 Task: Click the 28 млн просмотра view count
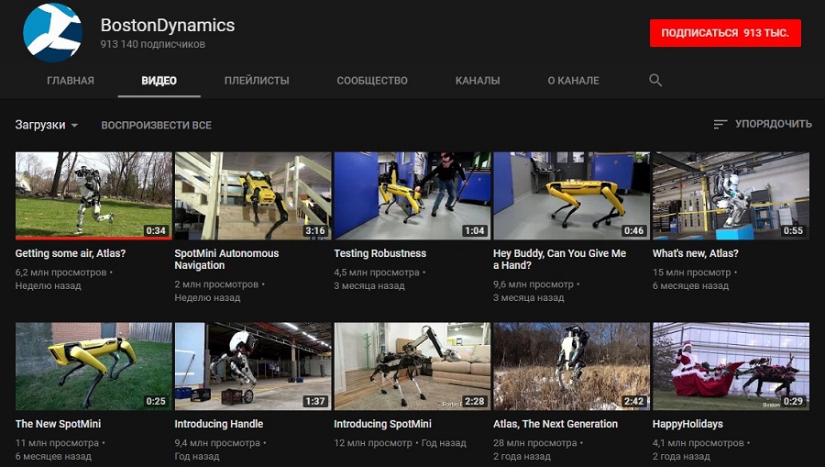pos(535,443)
